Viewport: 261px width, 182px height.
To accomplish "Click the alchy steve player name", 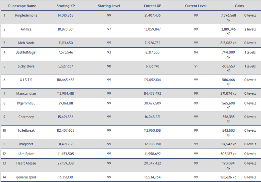I will [26, 66].
